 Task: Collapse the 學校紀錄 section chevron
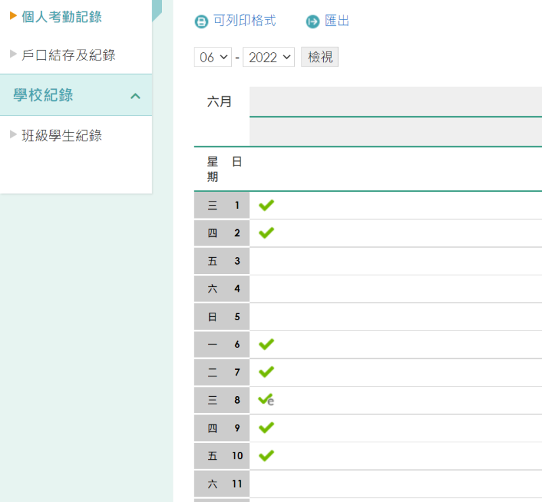tap(135, 96)
